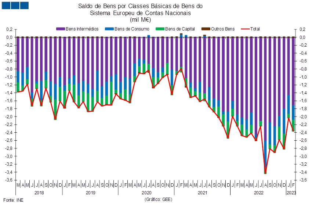The height and width of the screenshot is (205, 312).
Task: Click the middle blue square in the top-left logo
Action: [15, 5]
